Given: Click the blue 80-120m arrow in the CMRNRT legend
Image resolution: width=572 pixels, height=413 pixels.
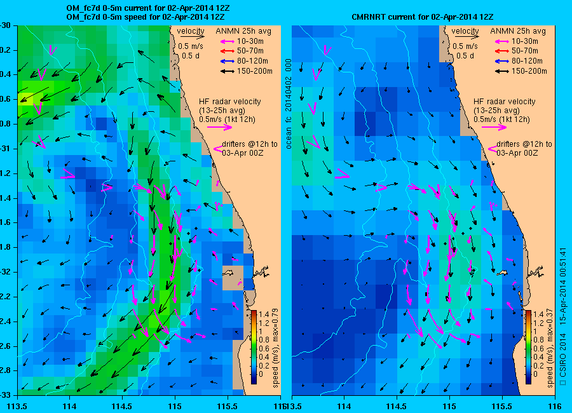Looking at the screenshot, I should [x=501, y=61].
